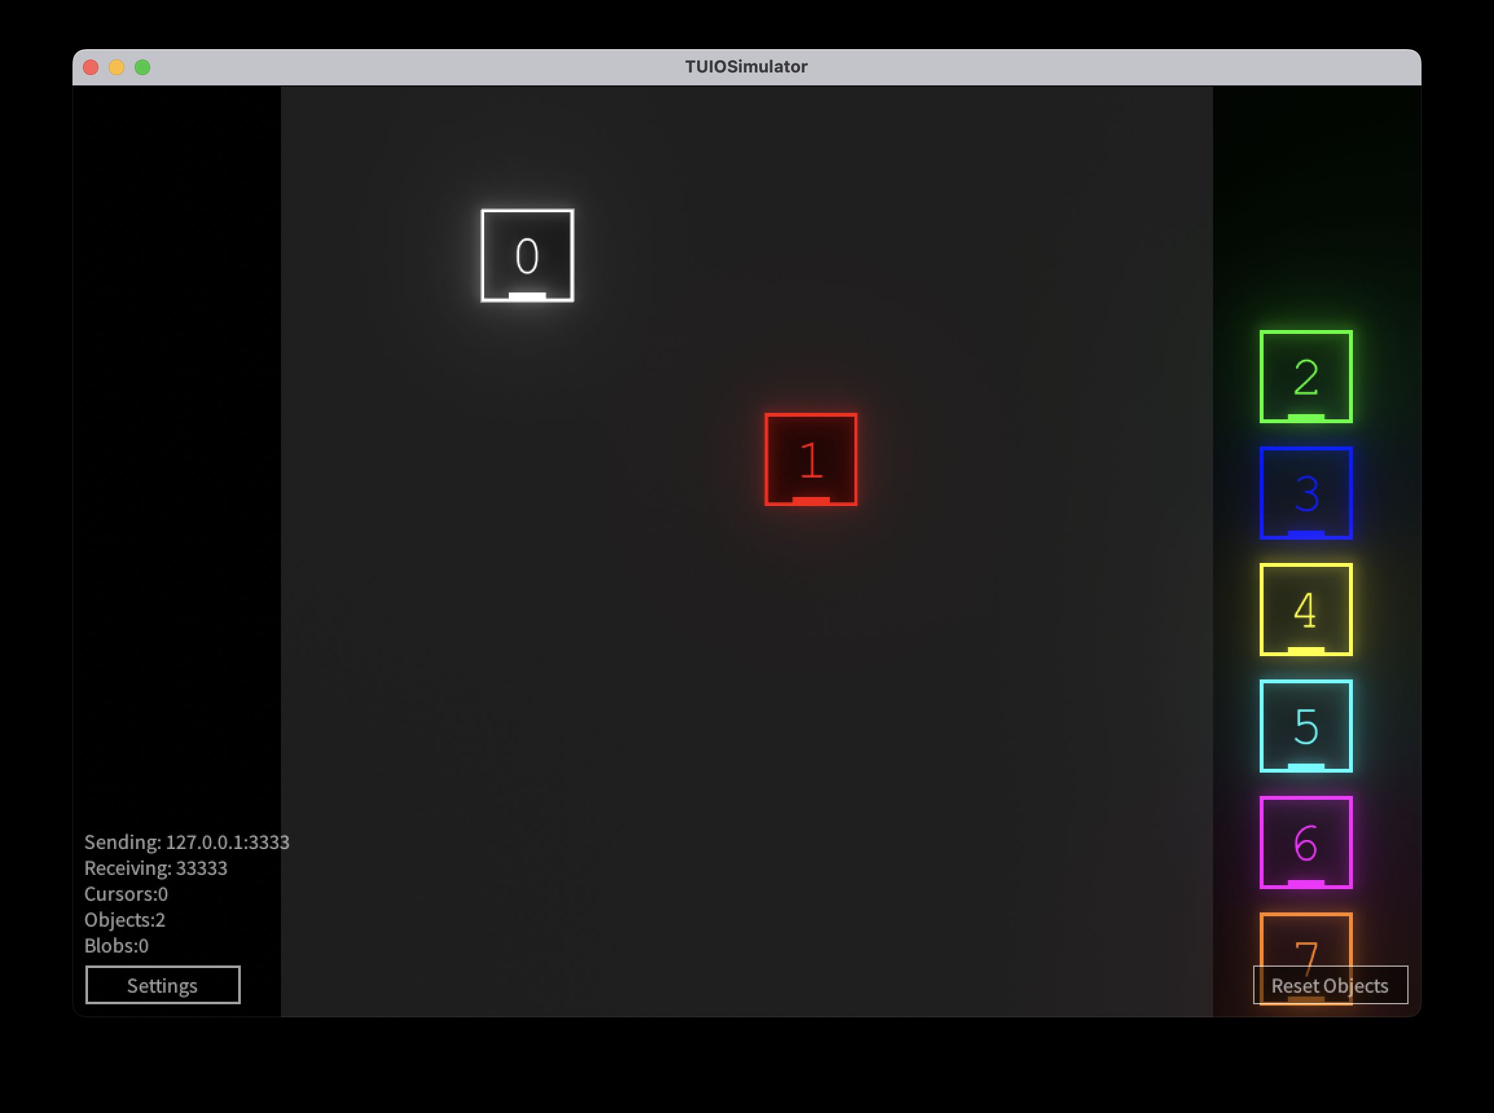Click the red rotation marker on object 1
The width and height of the screenshot is (1494, 1113).
(810, 500)
